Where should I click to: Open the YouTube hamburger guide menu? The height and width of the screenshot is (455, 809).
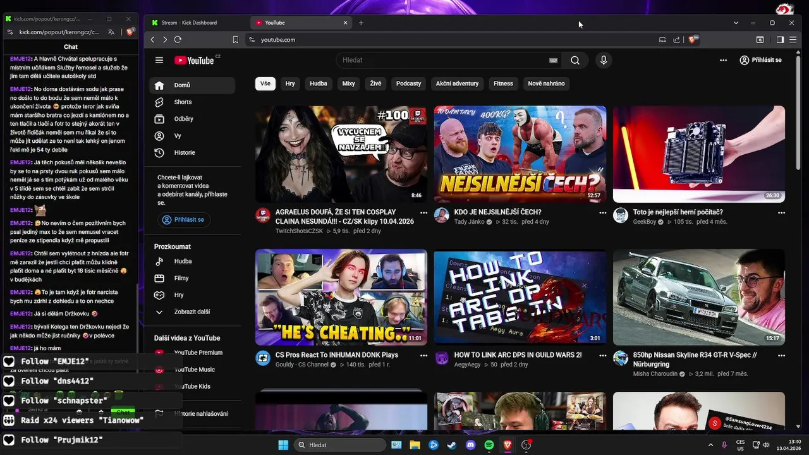pos(159,60)
